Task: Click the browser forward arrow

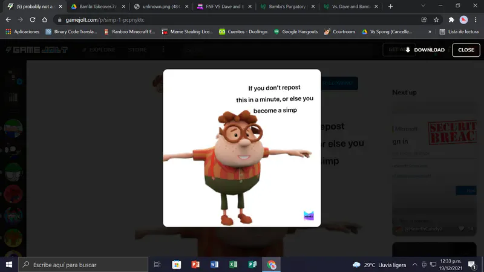Action: click(21, 20)
